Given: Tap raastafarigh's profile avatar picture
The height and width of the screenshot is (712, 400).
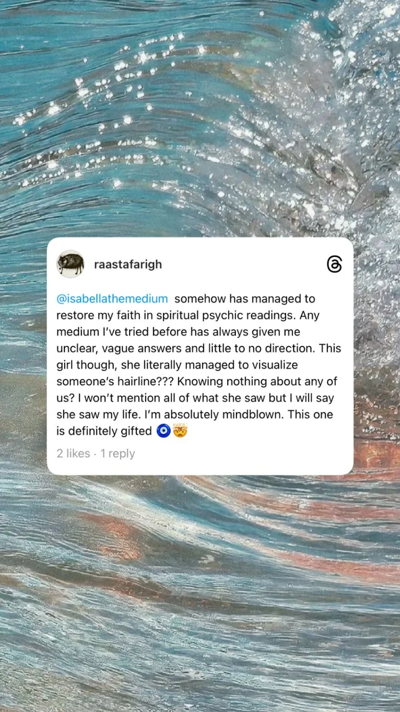Looking at the screenshot, I should click(70, 264).
